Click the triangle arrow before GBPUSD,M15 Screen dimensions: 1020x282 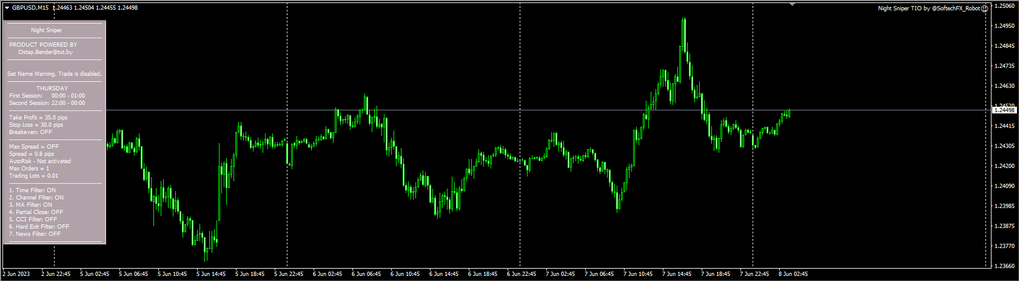click(x=7, y=8)
